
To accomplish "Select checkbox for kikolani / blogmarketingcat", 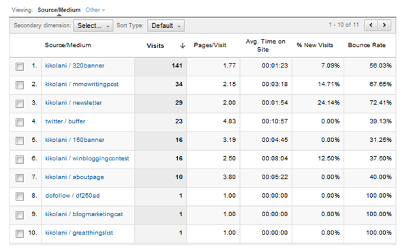I will point(20,215).
